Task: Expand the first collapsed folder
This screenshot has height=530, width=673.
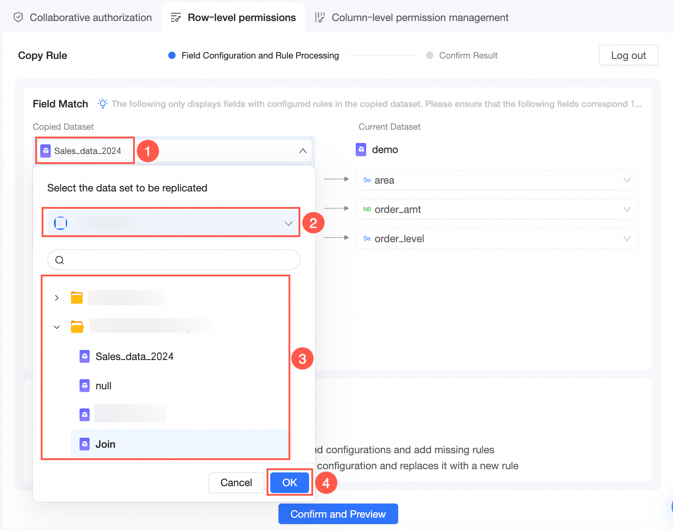Action: (x=57, y=298)
